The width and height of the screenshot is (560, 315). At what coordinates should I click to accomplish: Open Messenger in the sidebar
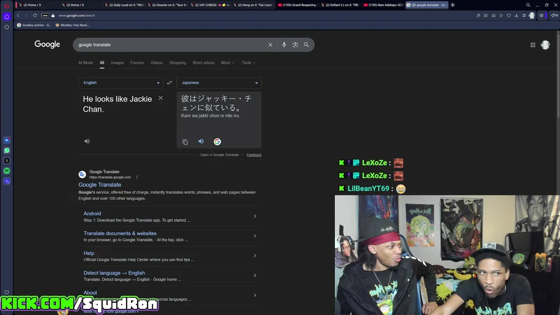pos(7,140)
